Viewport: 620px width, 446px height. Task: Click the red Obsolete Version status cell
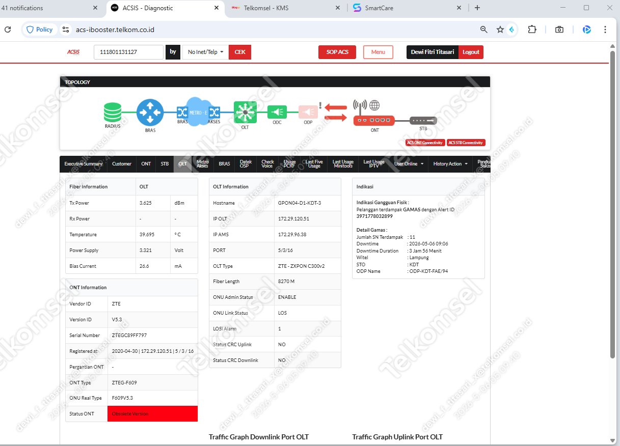pyautogui.click(x=153, y=414)
